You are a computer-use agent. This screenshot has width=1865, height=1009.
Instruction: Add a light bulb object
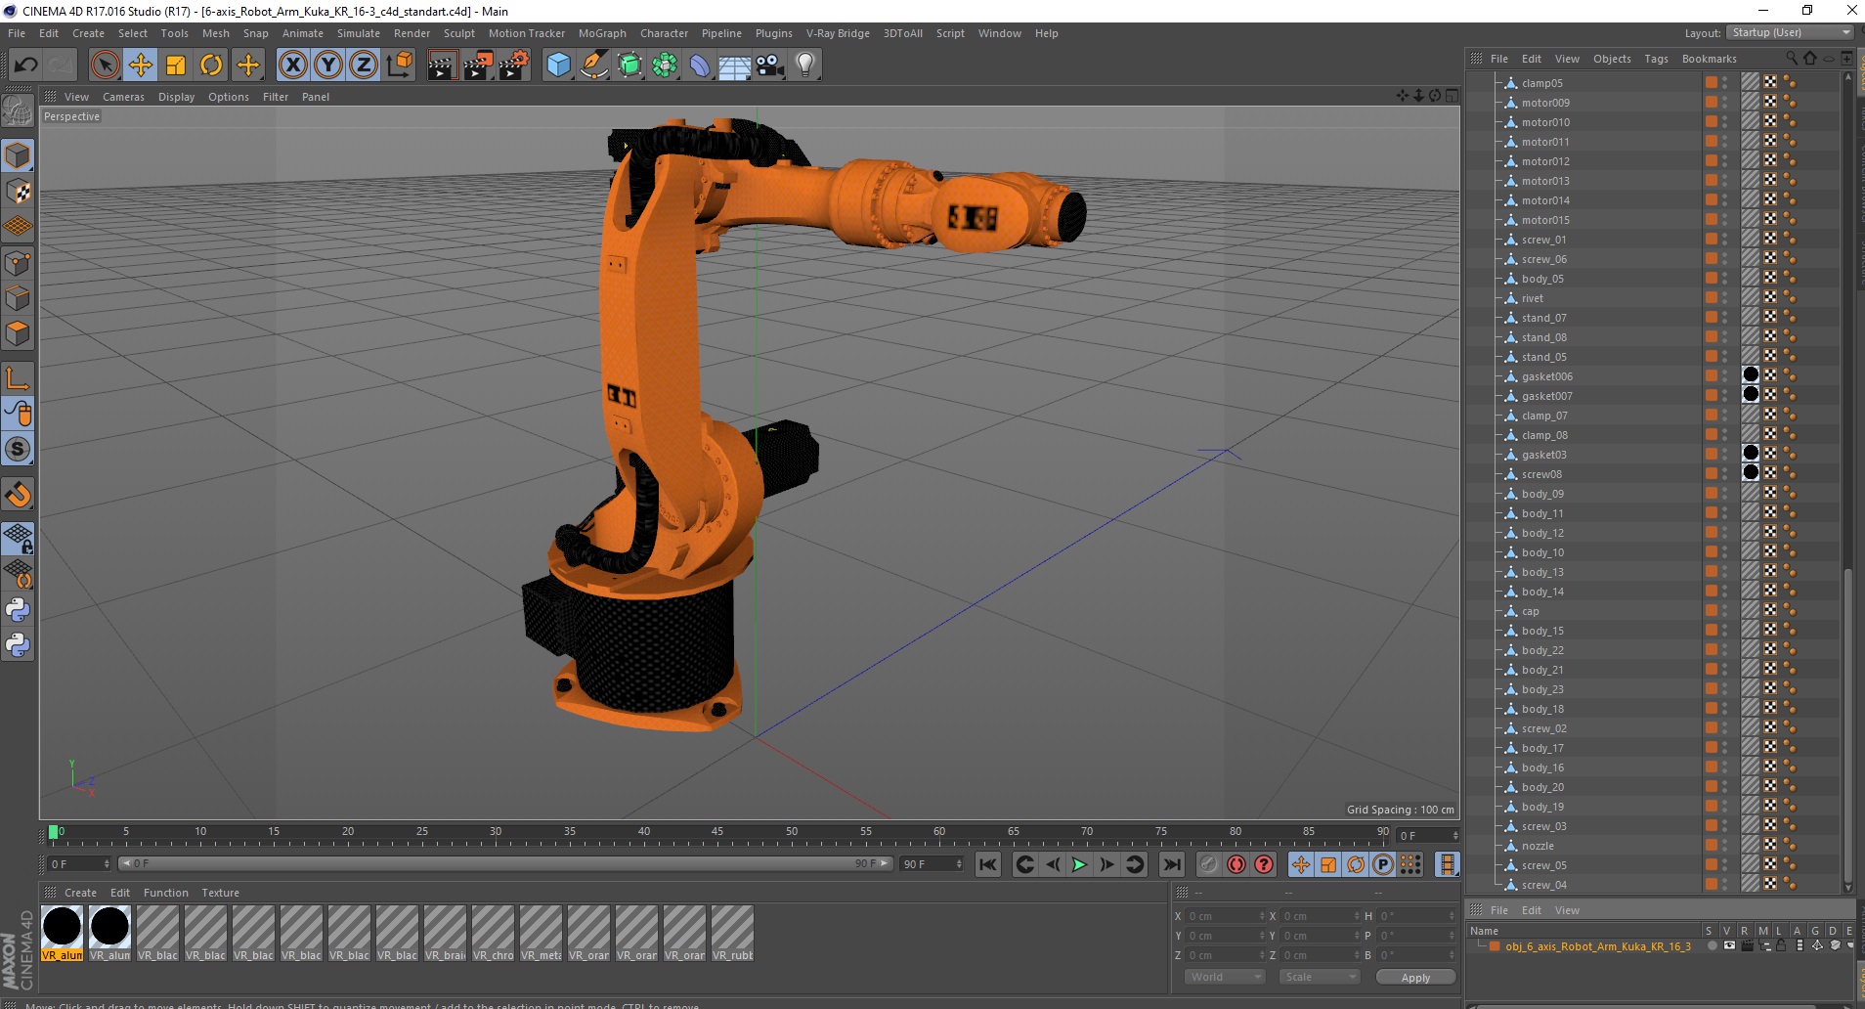(x=805, y=66)
